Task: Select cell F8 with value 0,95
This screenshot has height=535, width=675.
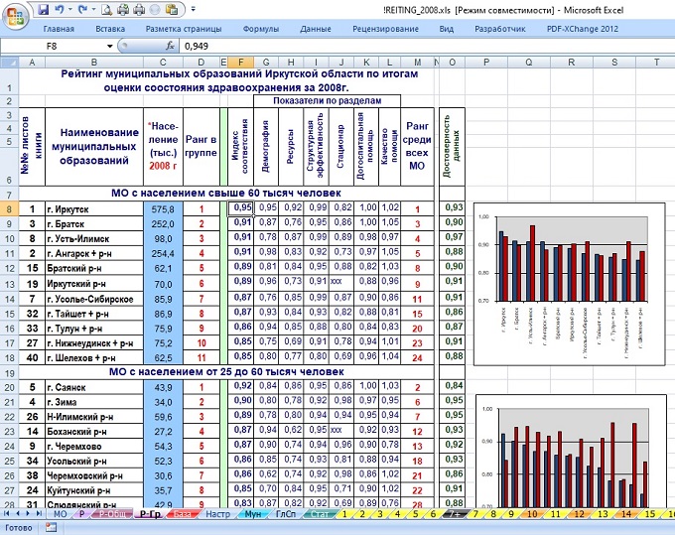Action: coord(240,207)
